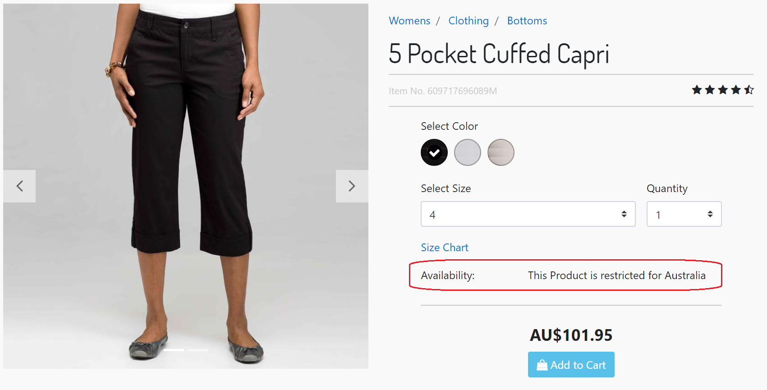Screen dimensions: 767x390
Task: Show the previous product image
Action: (19, 186)
